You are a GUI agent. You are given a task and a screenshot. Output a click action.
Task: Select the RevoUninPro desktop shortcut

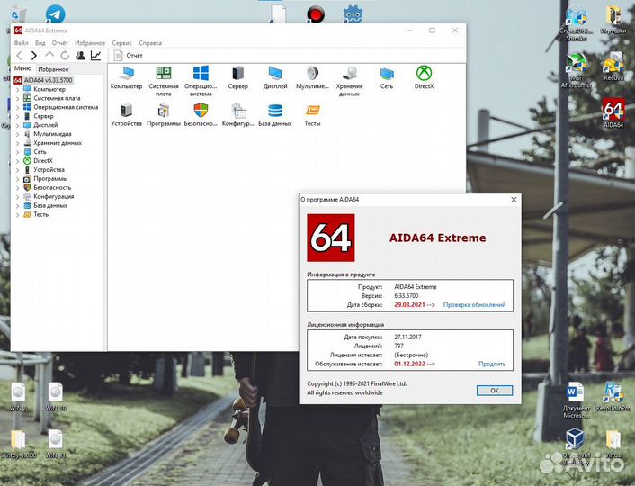coord(613,397)
